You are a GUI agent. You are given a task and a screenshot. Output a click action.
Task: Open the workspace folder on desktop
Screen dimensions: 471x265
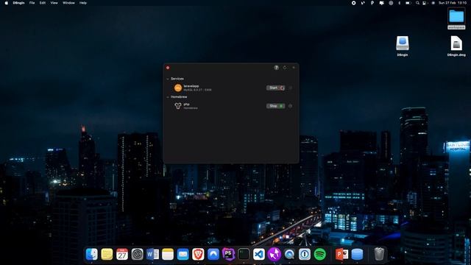[x=456, y=18]
